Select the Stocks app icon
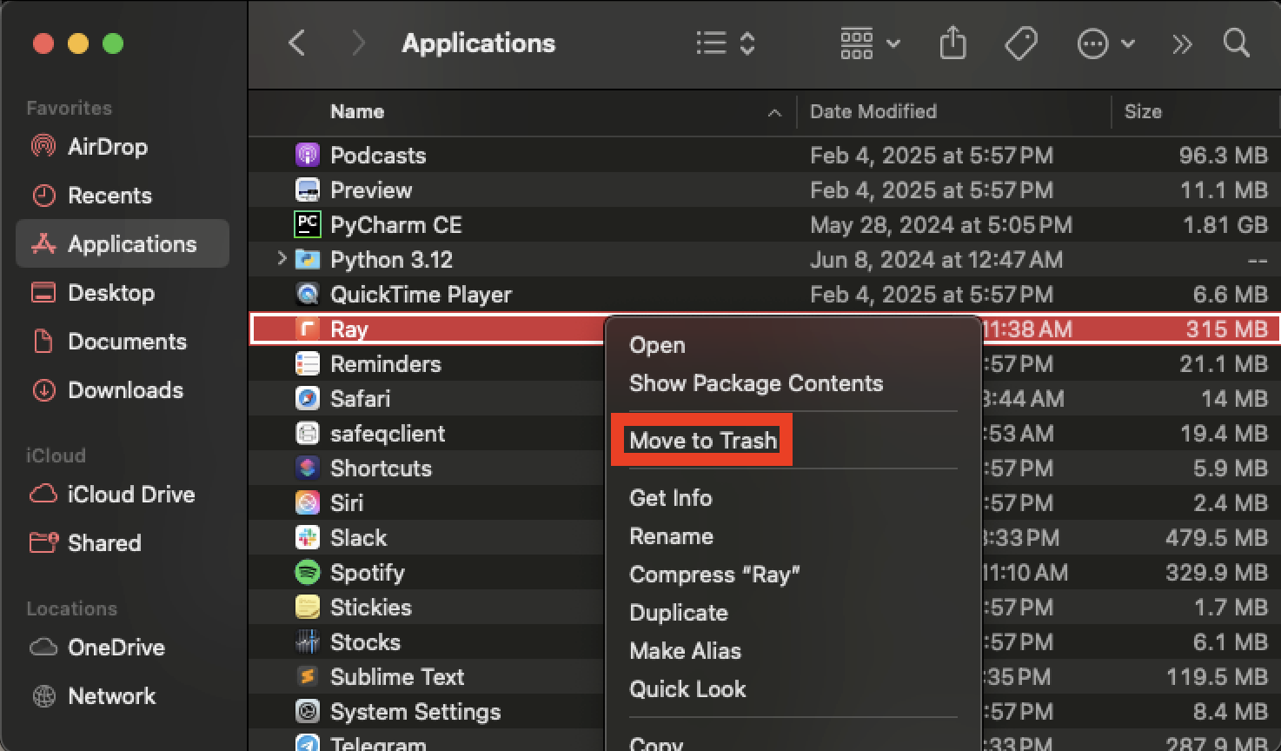Image resolution: width=1281 pixels, height=751 pixels. coord(308,641)
